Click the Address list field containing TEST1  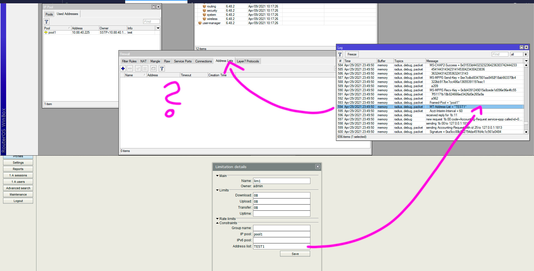[281, 246]
